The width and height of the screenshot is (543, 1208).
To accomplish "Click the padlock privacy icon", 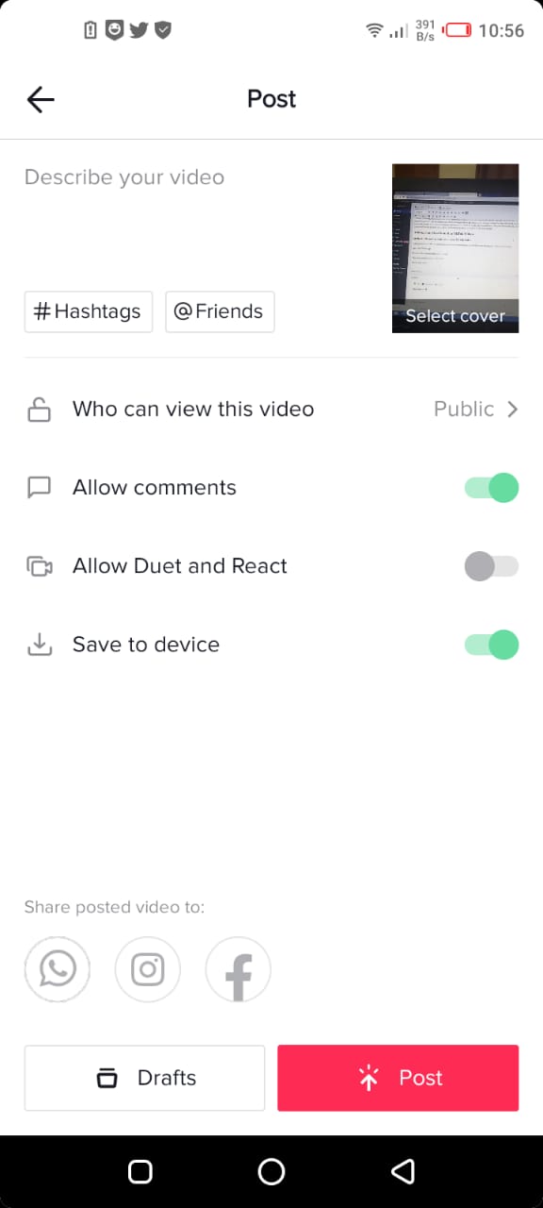I will (39, 410).
